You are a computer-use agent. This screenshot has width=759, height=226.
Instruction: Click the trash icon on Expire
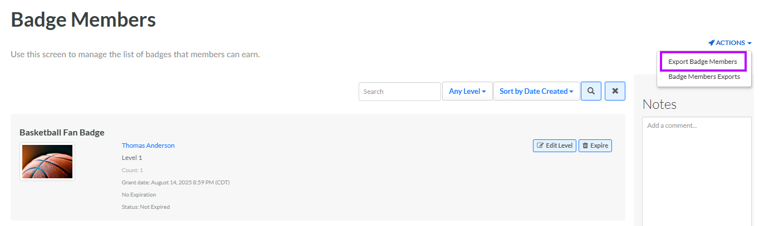pyautogui.click(x=585, y=145)
